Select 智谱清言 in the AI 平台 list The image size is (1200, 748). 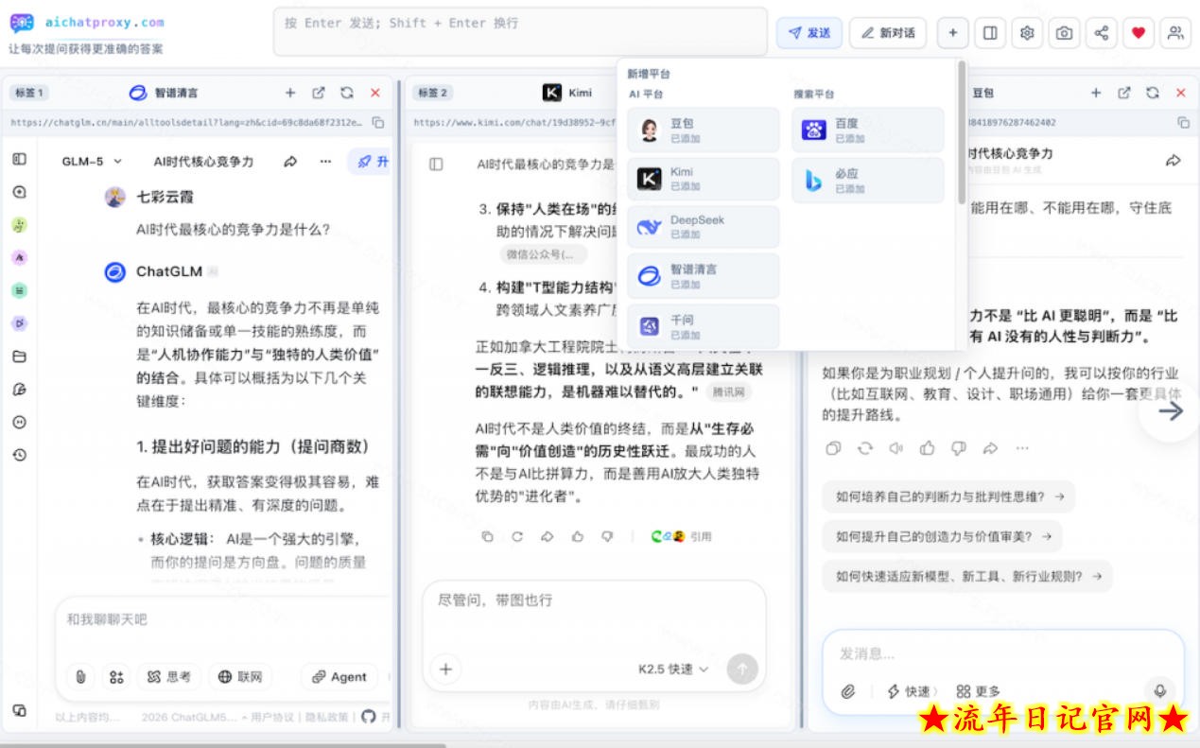point(704,276)
